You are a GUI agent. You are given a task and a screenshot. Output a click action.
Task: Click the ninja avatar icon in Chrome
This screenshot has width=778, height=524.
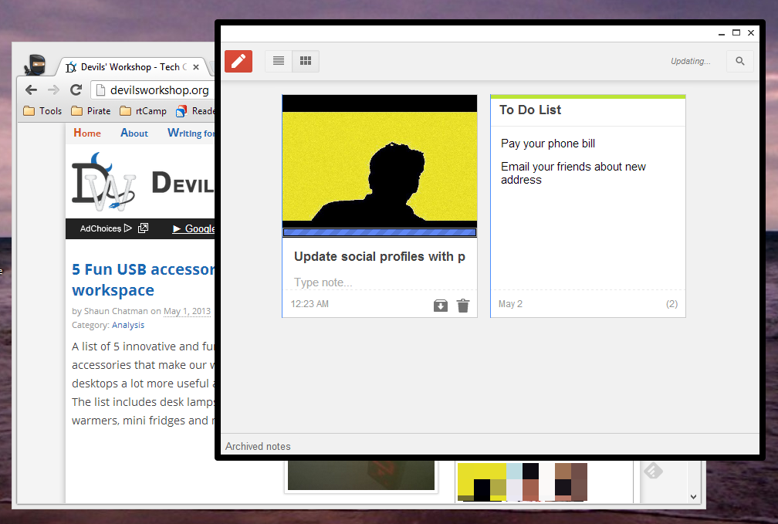click(x=36, y=65)
